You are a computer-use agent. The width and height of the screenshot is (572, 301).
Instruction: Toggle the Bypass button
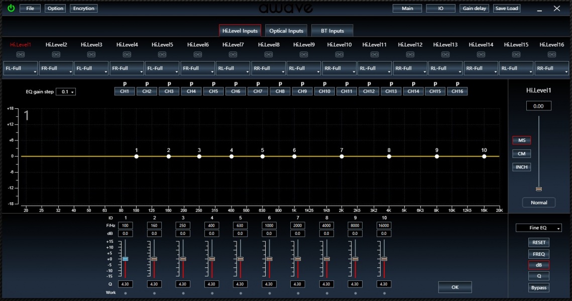point(538,287)
